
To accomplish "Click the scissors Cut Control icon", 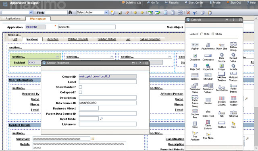I will coord(195,12).
